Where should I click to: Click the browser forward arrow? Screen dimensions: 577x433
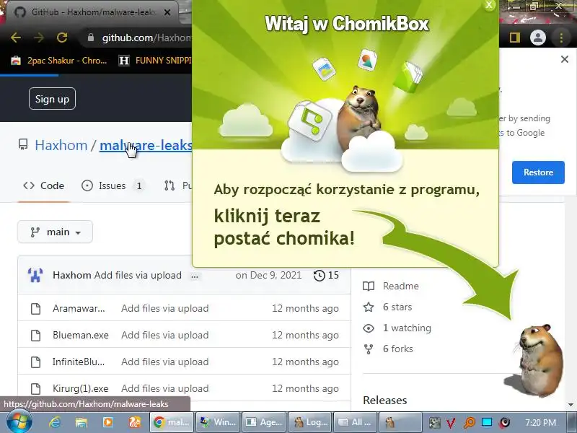tap(39, 38)
